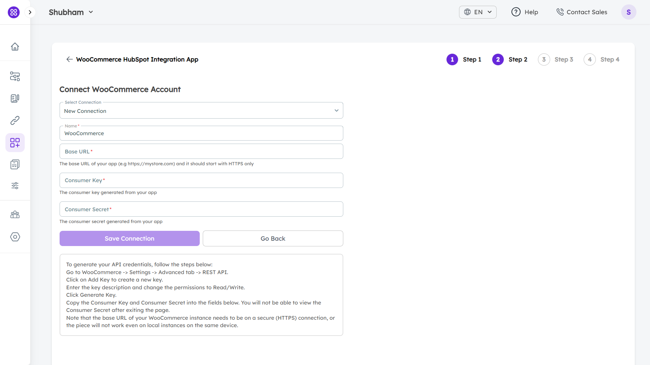
Task: Click the Save Connection button
Action: click(130, 239)
